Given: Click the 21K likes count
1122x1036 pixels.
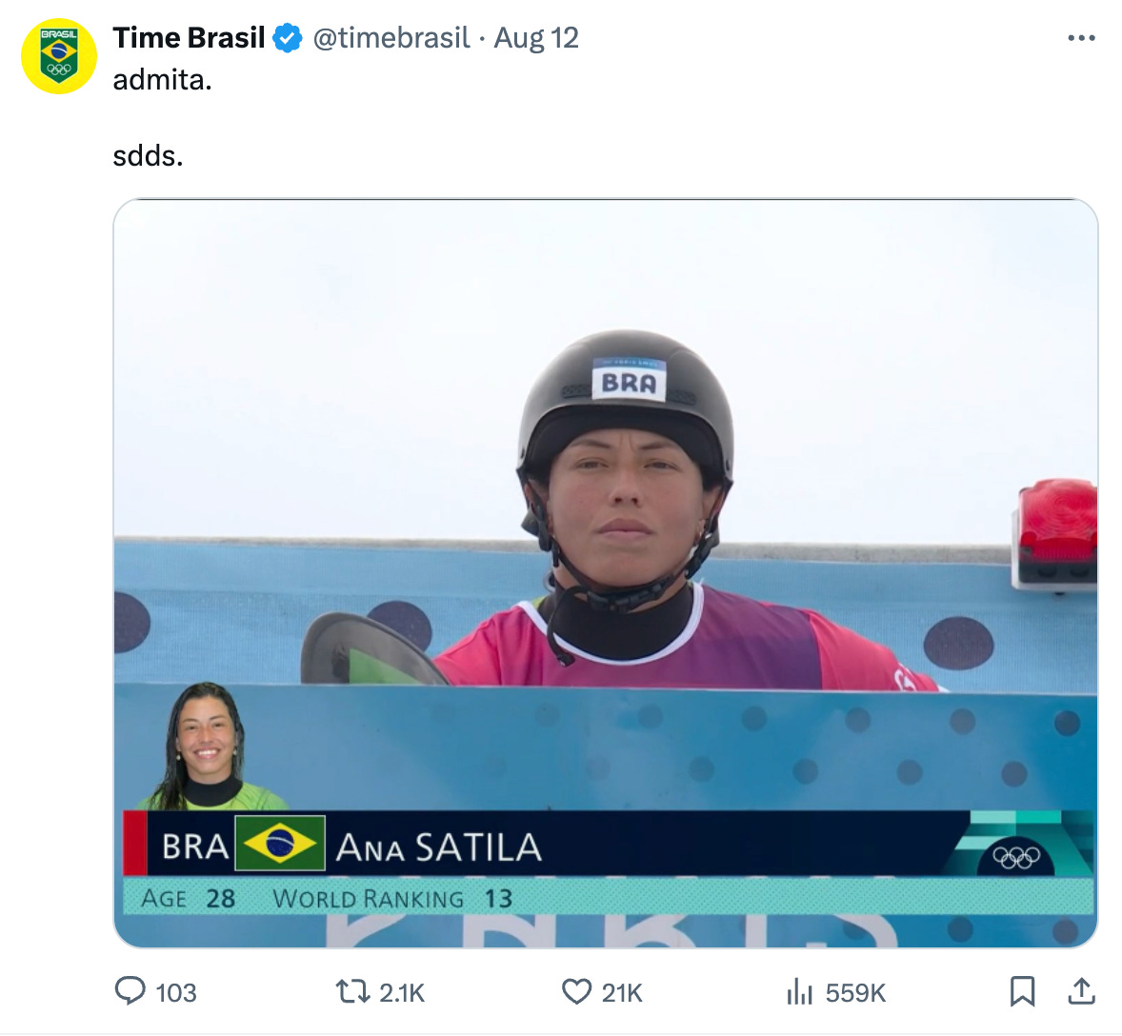Looking at the screenshot, I should 622,993.
